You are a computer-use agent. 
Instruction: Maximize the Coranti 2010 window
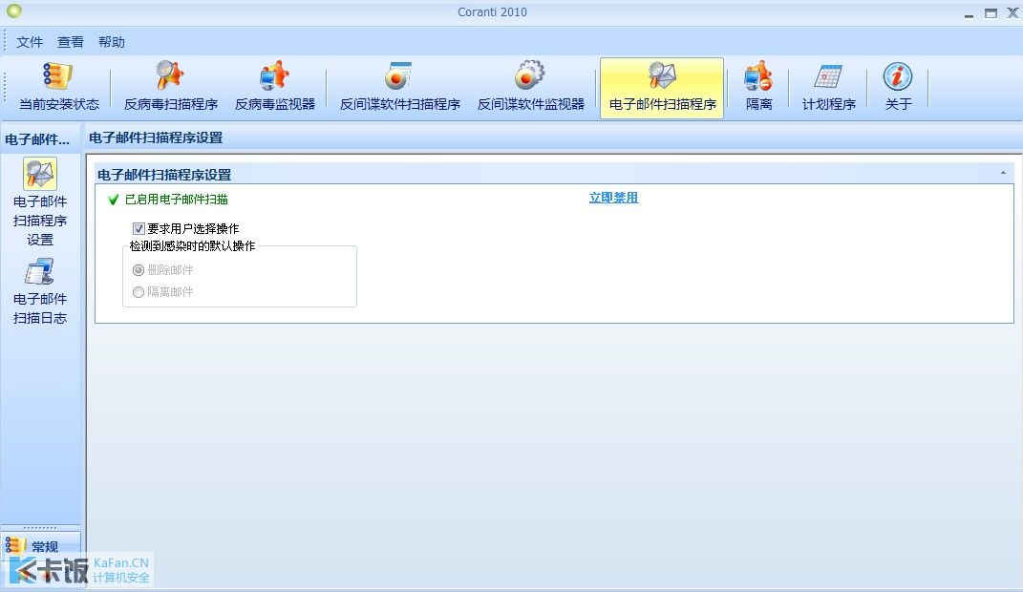[991, 13]
